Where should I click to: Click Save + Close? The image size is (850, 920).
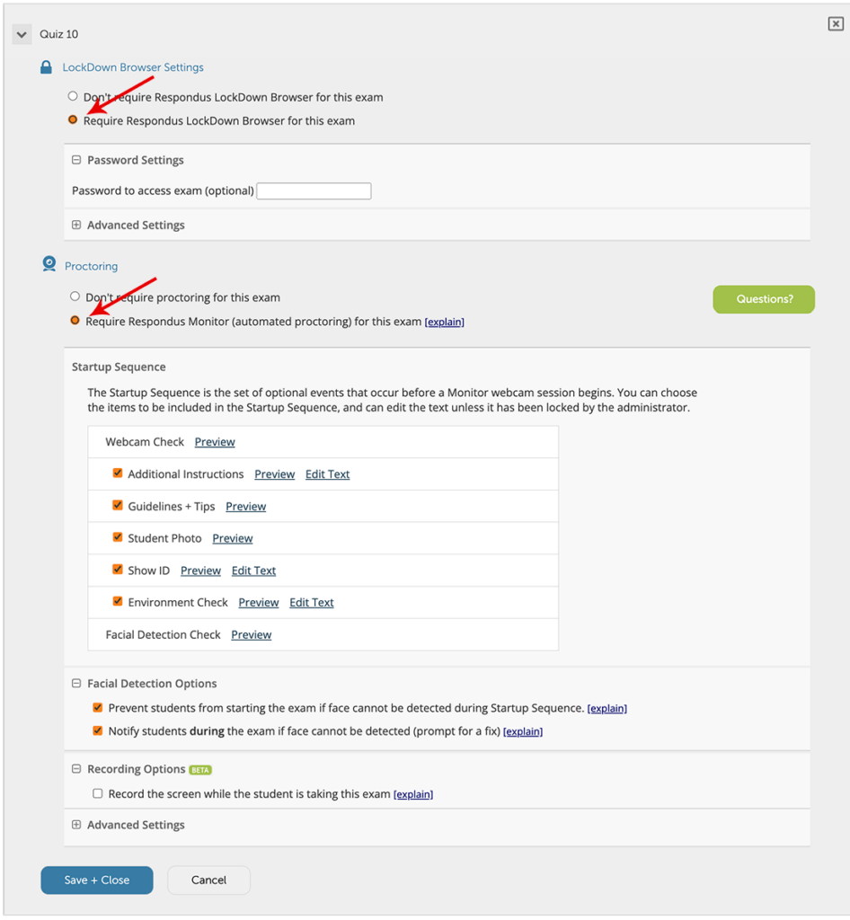pyautogui.click(x=96, y=880)
